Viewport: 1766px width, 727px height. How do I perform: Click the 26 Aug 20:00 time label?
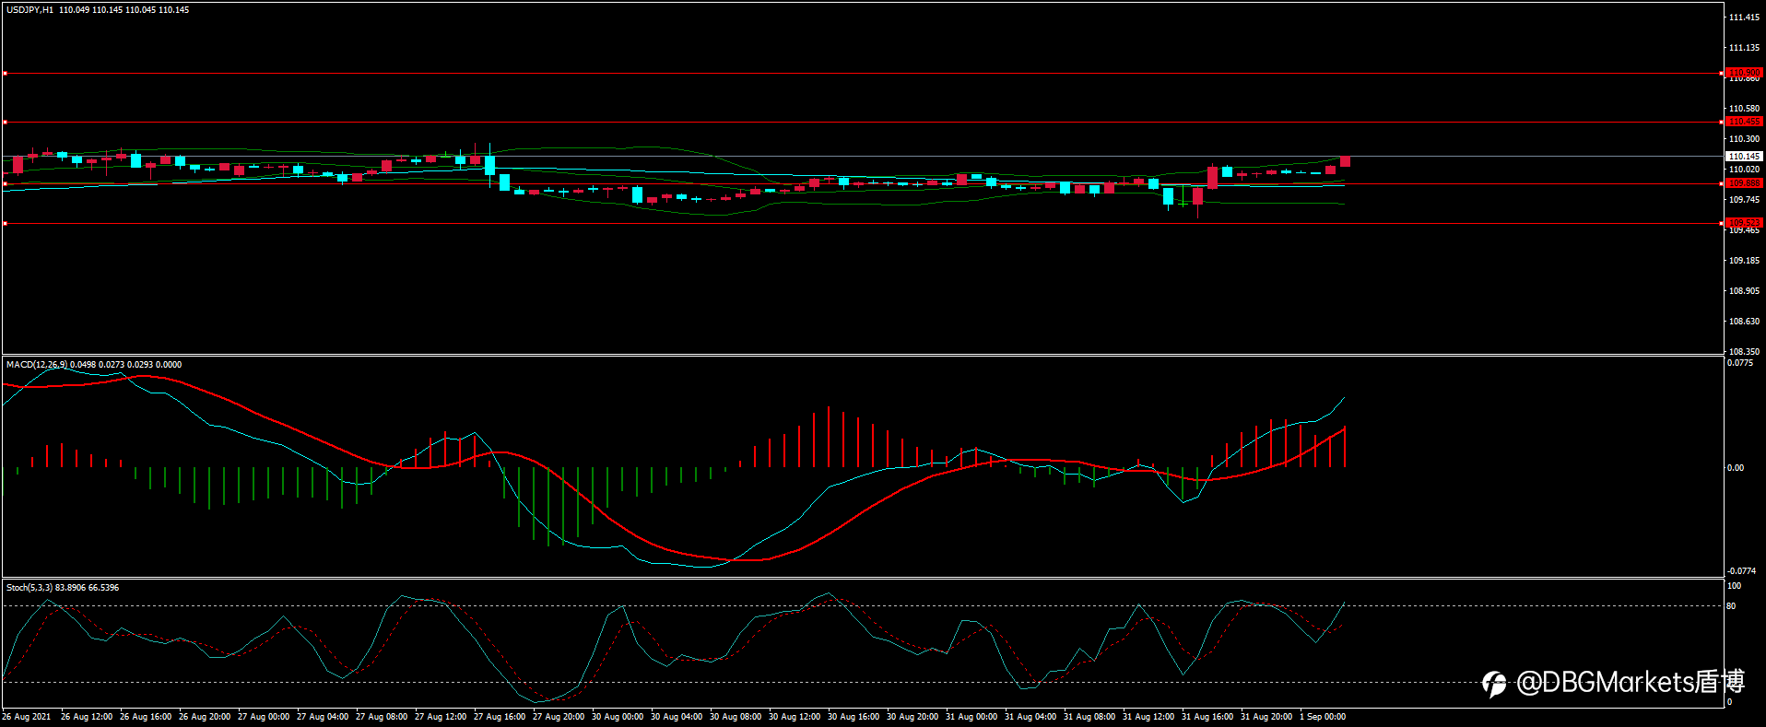[x=205, y=717]
